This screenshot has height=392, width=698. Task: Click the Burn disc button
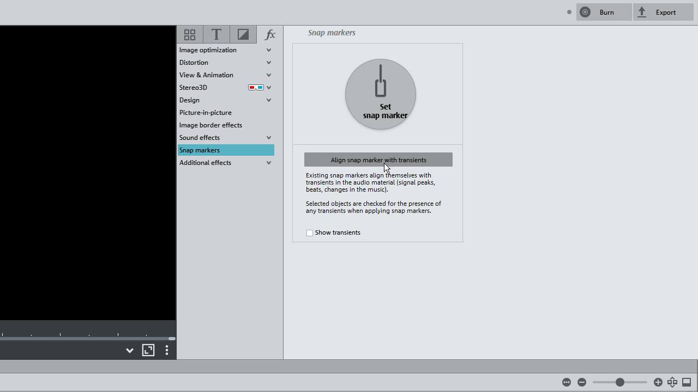pyautogui.click(x=604, y=12)
